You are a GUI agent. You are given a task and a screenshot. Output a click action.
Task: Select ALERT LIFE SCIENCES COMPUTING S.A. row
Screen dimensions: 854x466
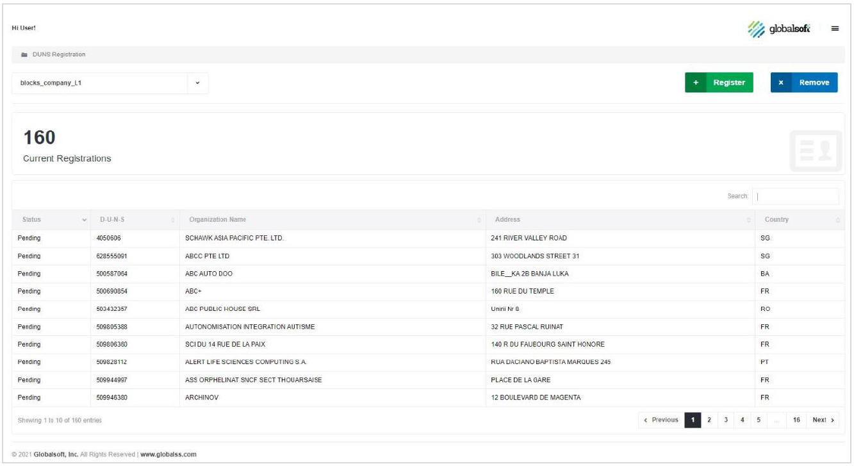tap(428, 362)
